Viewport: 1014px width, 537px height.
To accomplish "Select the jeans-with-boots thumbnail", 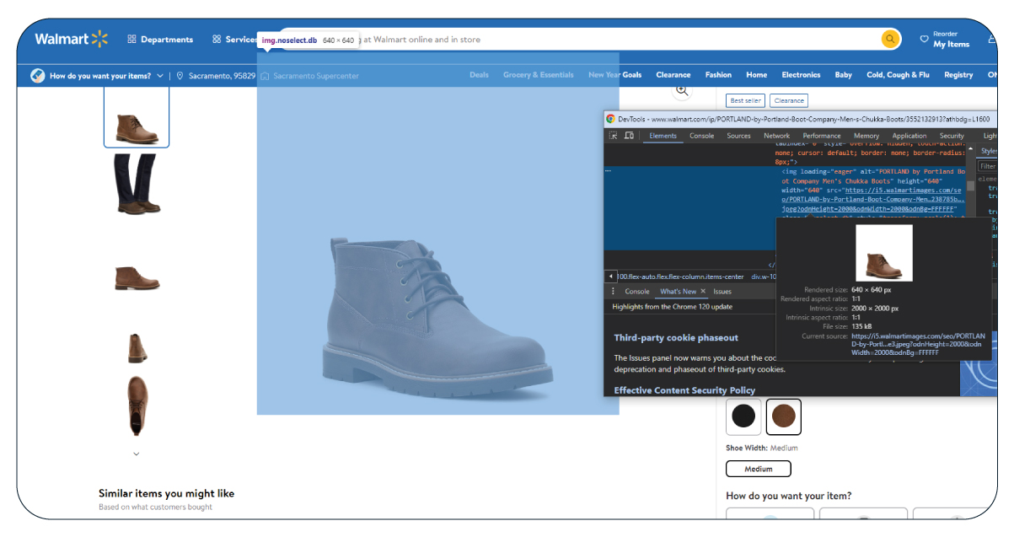I will 137,184.
